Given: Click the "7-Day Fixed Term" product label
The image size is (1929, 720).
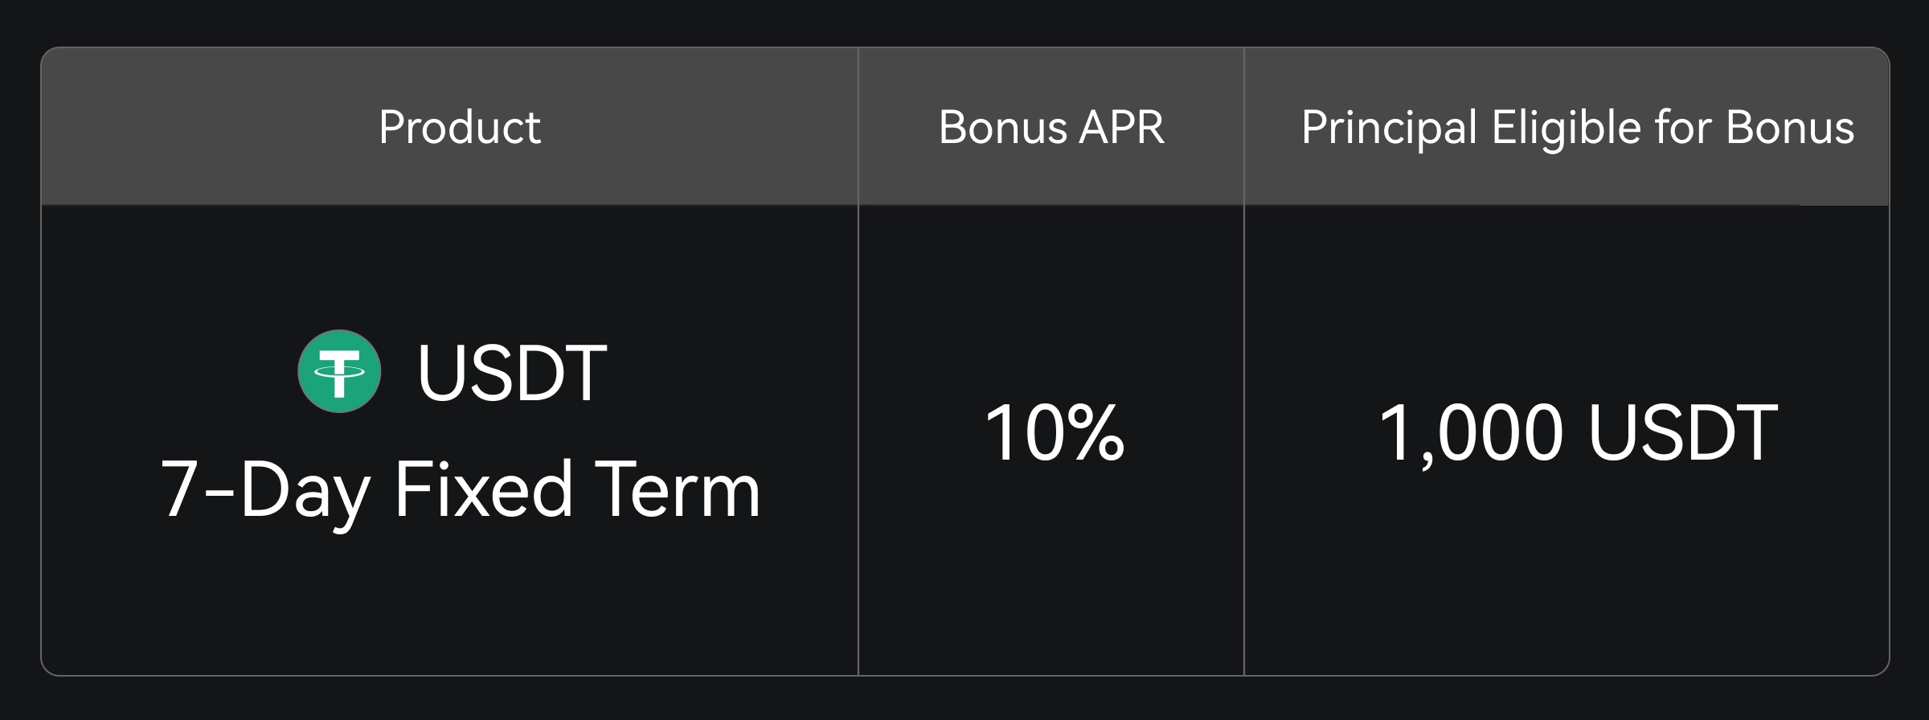Looking at the screenshot, I should (460, 489).
